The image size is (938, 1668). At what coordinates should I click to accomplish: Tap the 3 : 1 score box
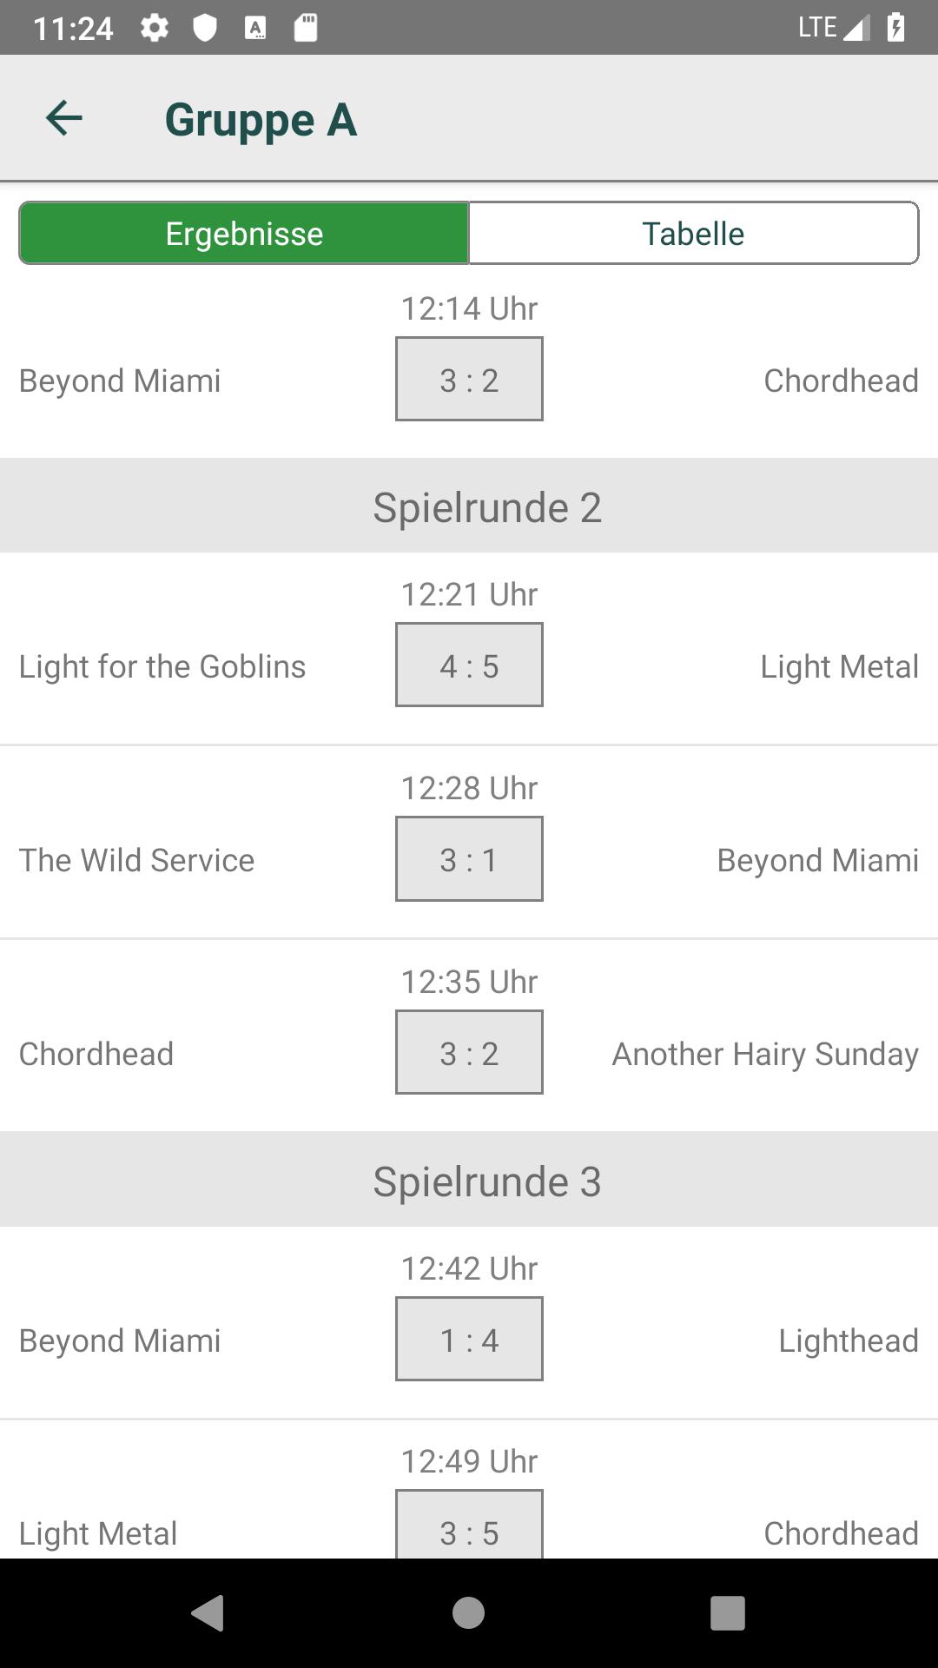(x=469, y=859)
